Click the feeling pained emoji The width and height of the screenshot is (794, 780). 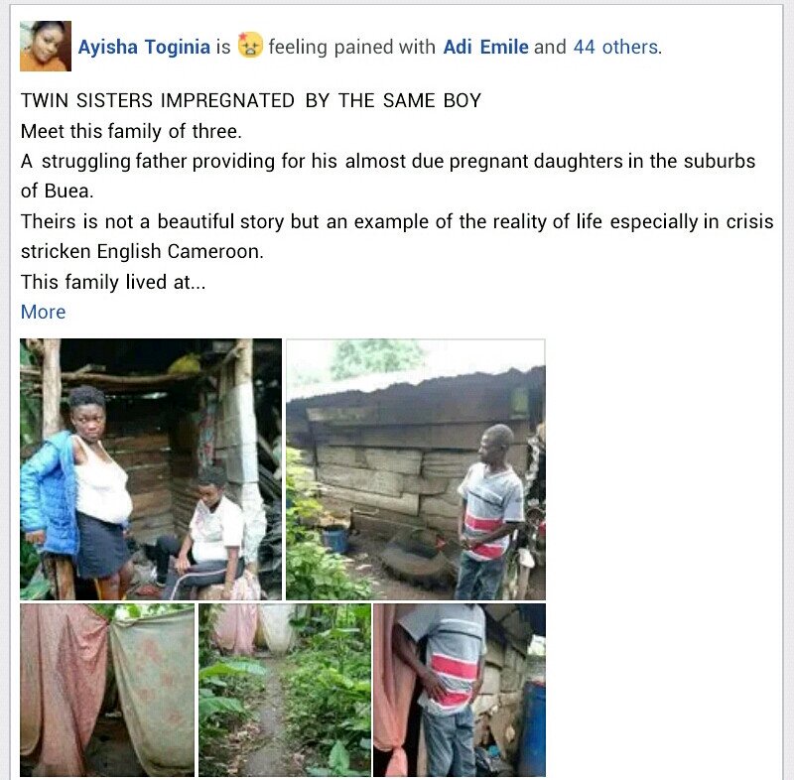(250, 45)
